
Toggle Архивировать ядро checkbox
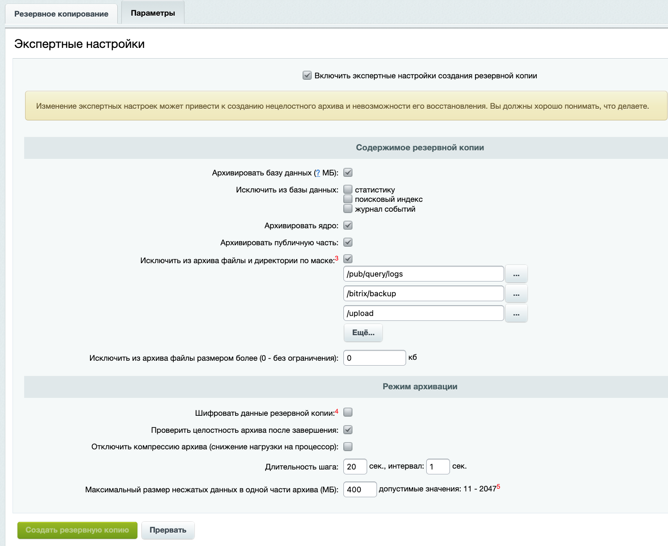click(348, 226)
